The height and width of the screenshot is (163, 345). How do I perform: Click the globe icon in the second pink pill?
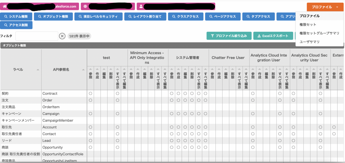coord(85,6)
